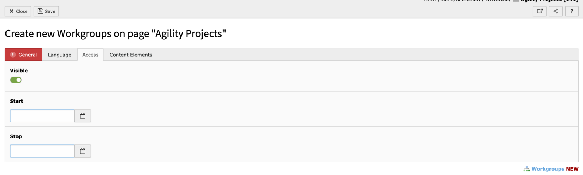
Task: Open the form in a new window
Action: coord(540,11)
